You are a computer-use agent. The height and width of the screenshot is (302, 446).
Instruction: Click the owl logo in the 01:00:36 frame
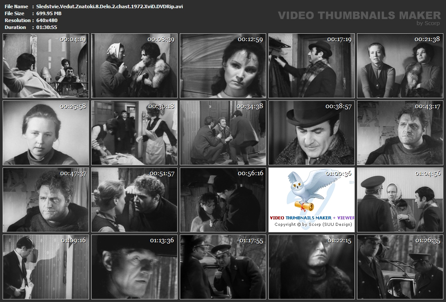(x=308, y=190)
